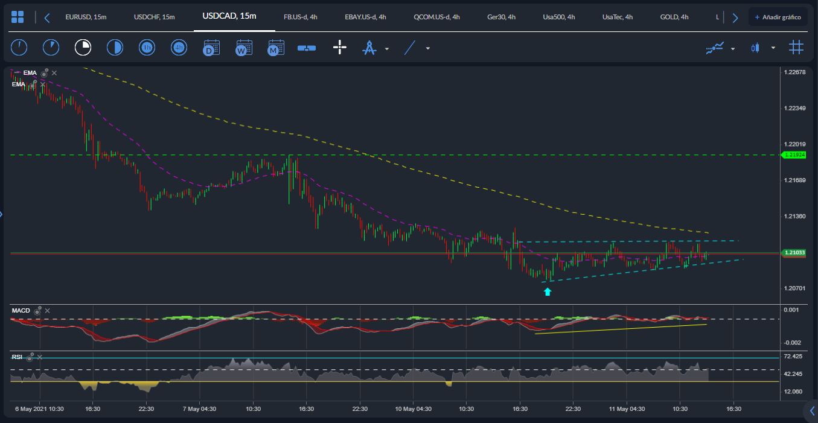
Task: Open settings gear for second EMA
Action: (x=33, y=84)
